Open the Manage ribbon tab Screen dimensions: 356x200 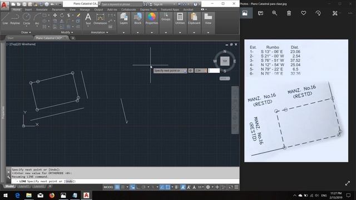coord(85,9)
